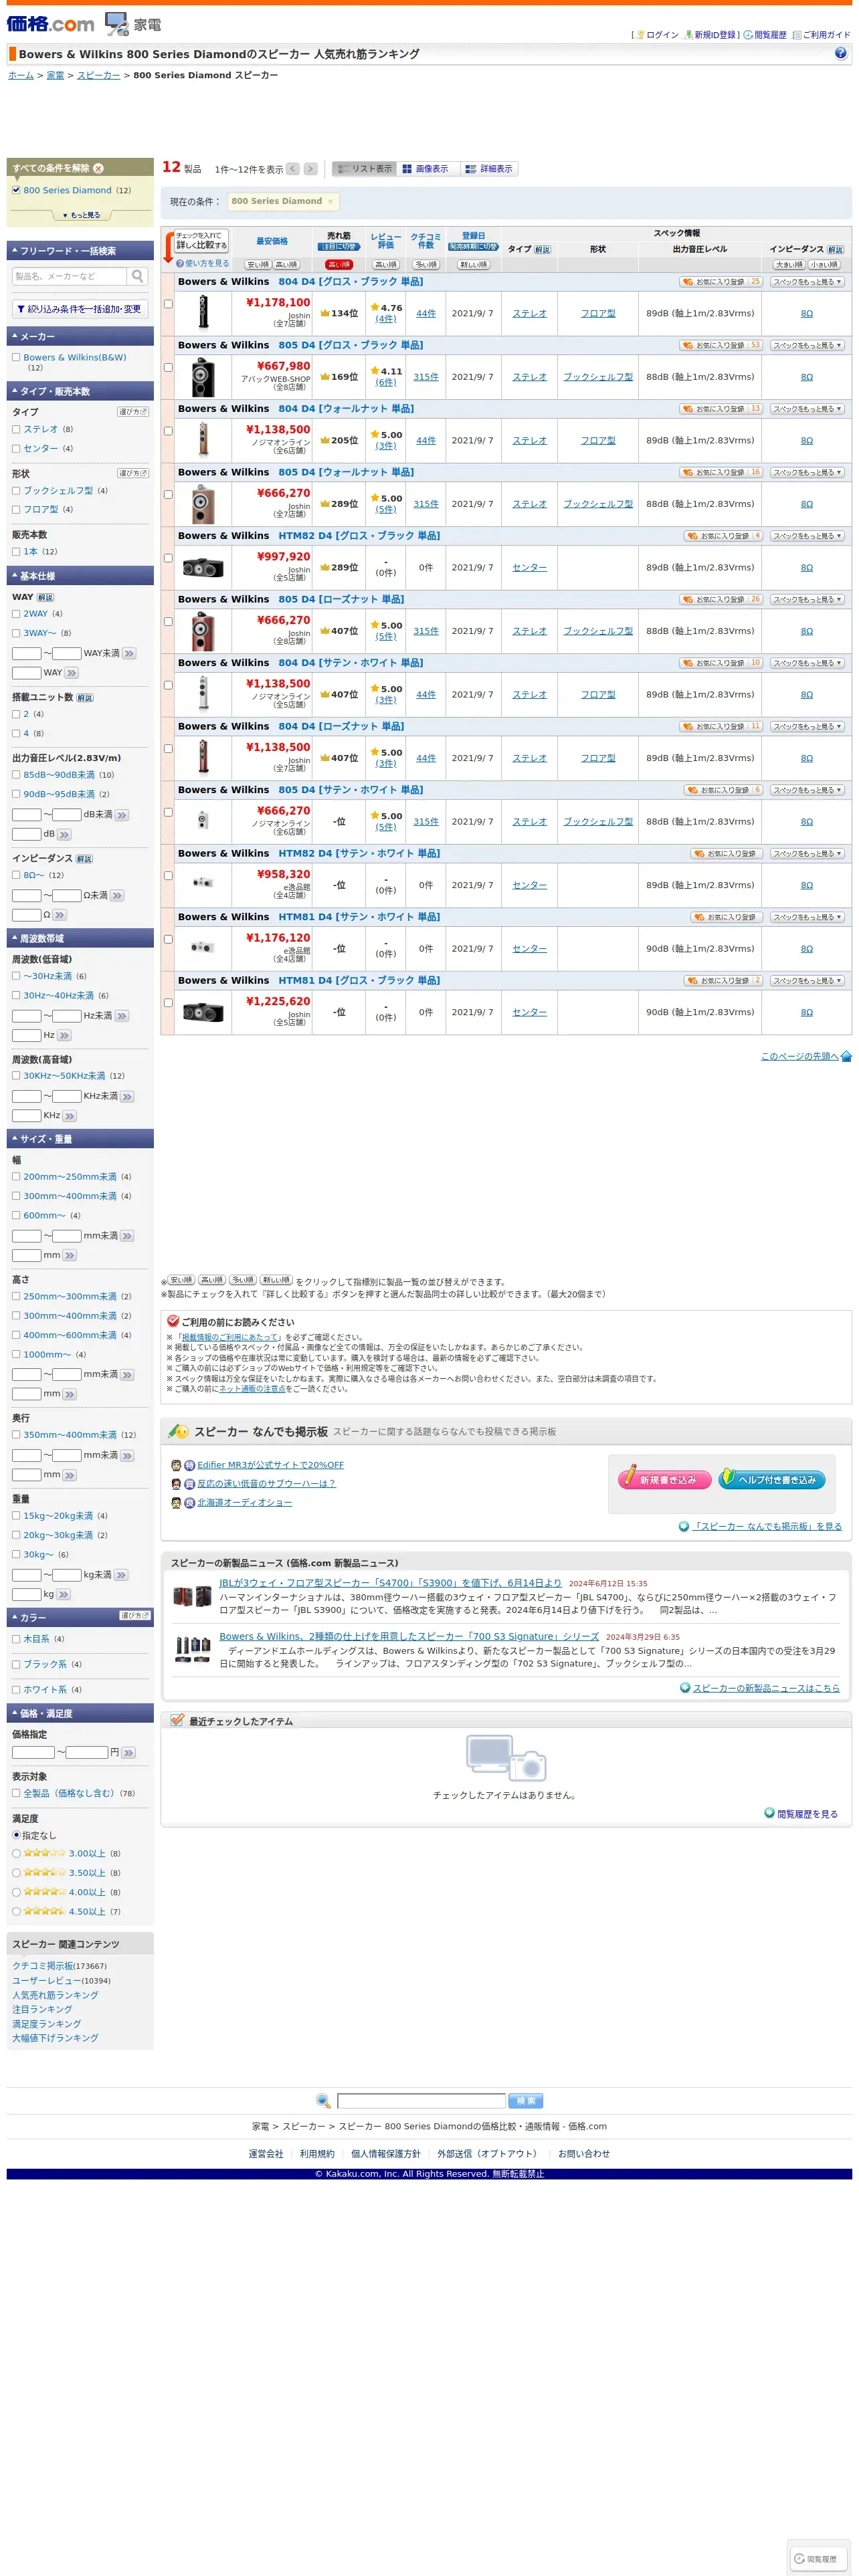Remove the 800 Series Diamond condition tag
This screenshot has width=859, height=2576.
[330, 201]
